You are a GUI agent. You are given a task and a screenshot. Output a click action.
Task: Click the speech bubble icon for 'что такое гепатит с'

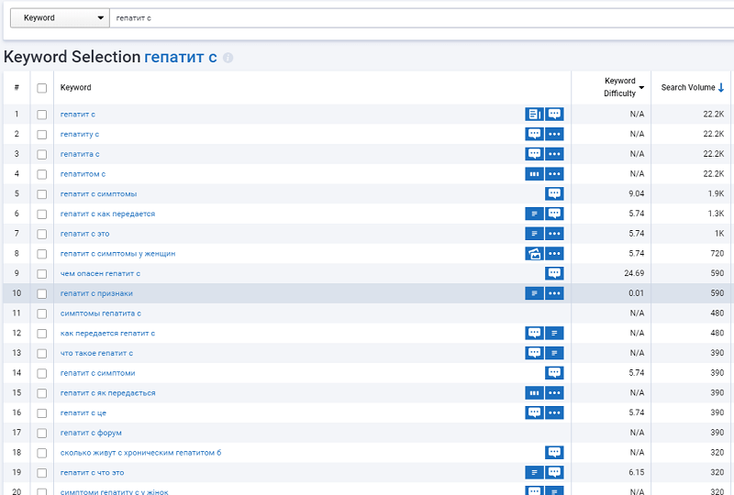pyautogui.click(x=534, y=353)
